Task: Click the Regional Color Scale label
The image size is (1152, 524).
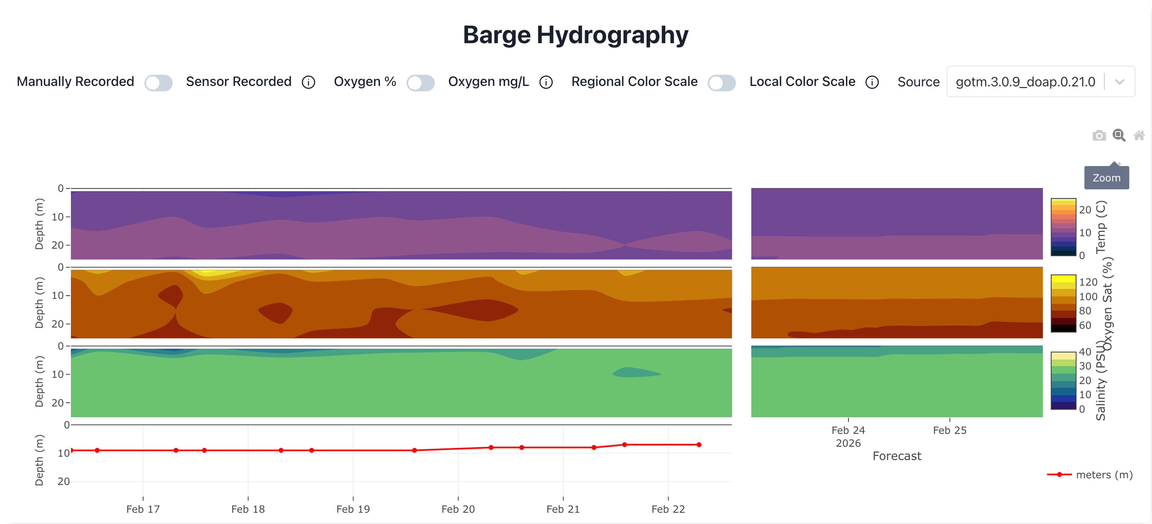Action: point(635,82)
